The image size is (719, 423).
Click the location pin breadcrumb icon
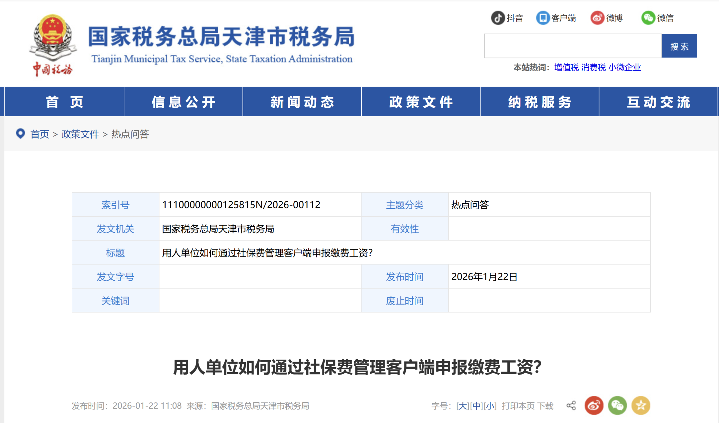point(20,134)
